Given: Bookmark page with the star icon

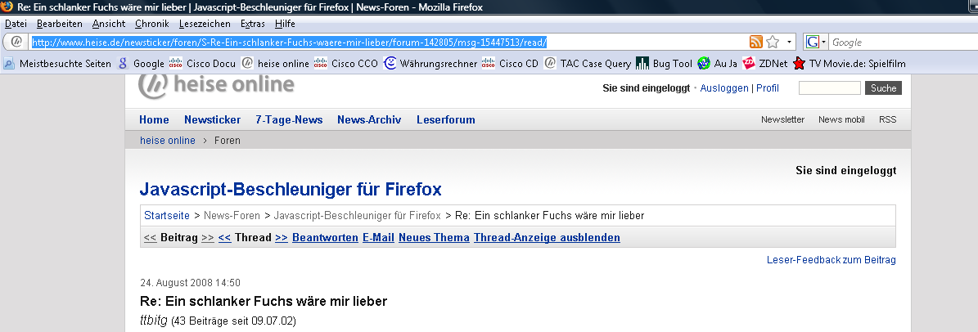Looking at the screenshot, I should pos(773,43).
